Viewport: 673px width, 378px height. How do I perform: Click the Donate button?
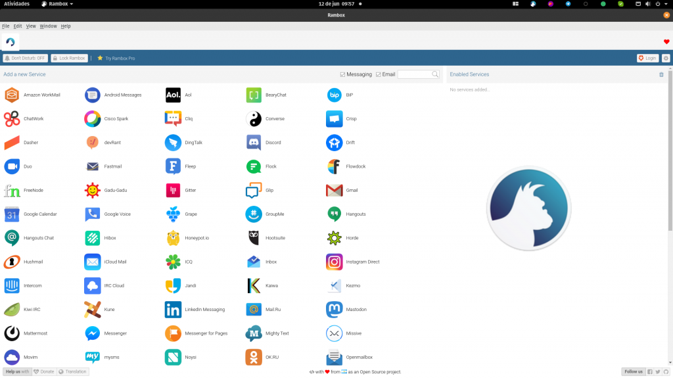pos(44,371)
